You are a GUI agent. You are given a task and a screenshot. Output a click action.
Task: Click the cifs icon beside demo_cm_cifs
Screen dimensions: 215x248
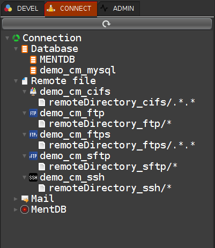click(x=33, y=92)
